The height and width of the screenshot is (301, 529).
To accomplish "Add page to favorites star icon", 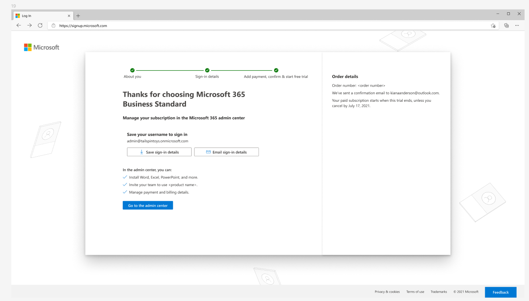I will (493, 25).
